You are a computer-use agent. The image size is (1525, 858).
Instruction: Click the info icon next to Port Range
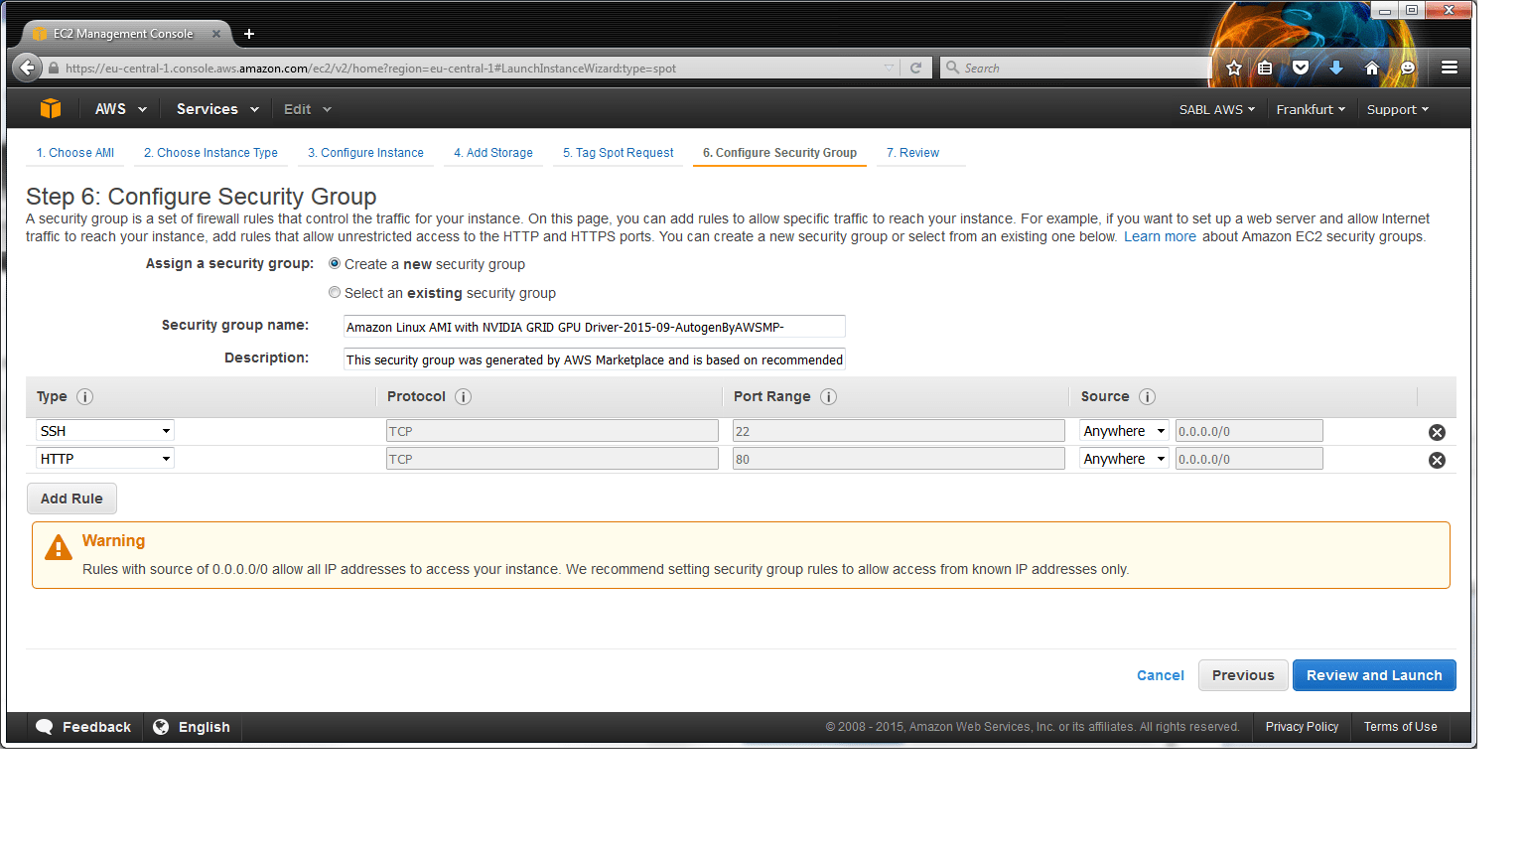point(829,396)
